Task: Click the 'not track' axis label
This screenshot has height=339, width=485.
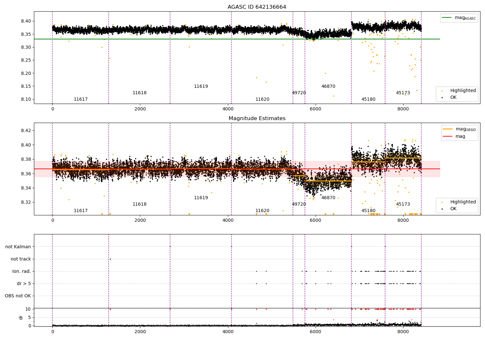Action: pos(21,259)
